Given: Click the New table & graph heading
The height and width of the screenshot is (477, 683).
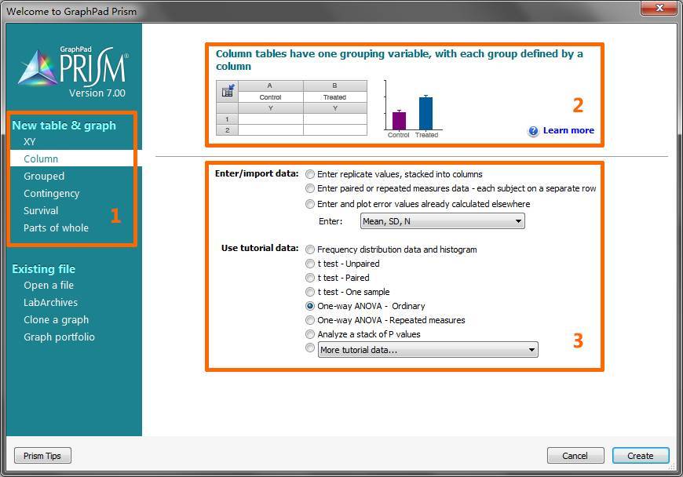Looking at the screenshot, I should tap(64, 126).
